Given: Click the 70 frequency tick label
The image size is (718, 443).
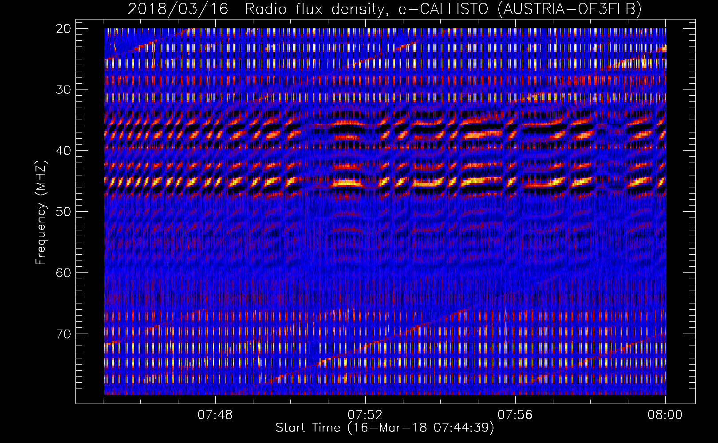Looking at the screenshot, I should tap(63, 334).
